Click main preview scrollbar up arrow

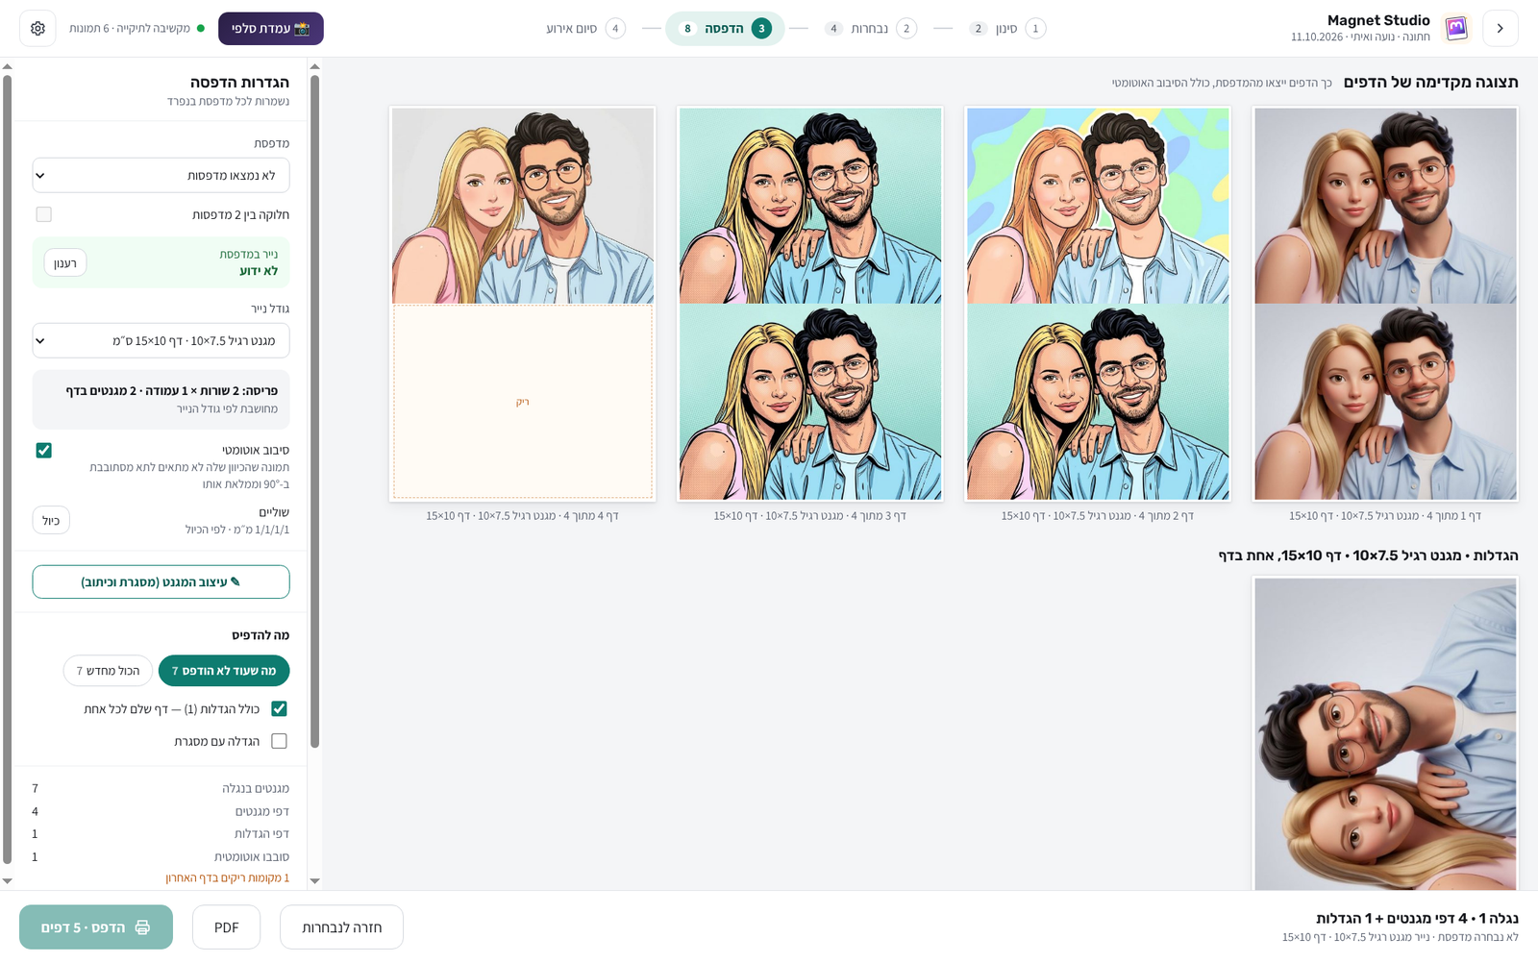click(314, 67)
